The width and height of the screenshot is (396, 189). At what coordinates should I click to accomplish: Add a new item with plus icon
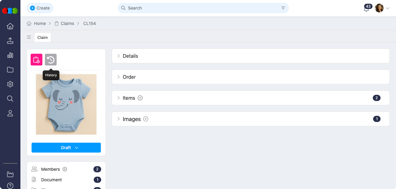click(140, 98)
